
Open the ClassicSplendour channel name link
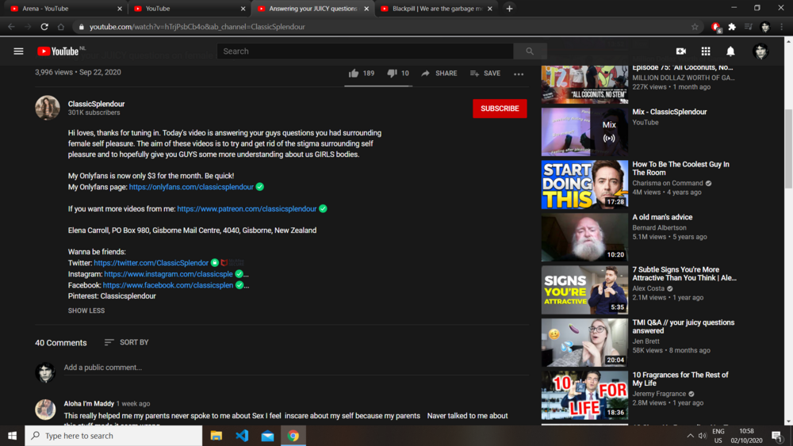click(96, 104)
